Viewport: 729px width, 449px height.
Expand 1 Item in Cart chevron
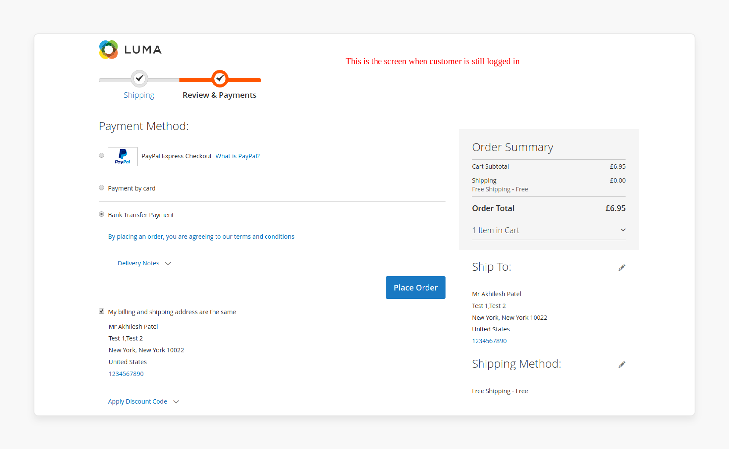click(x=623, y=230)
